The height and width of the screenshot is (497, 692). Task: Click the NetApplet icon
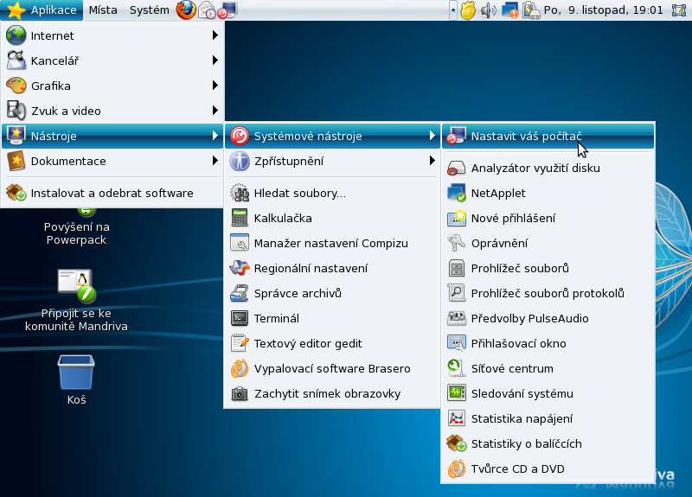[x=457, y=193]
